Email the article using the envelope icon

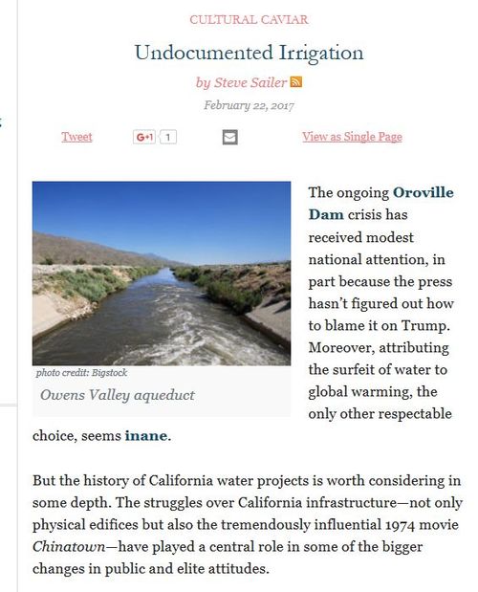click(229, 137)
